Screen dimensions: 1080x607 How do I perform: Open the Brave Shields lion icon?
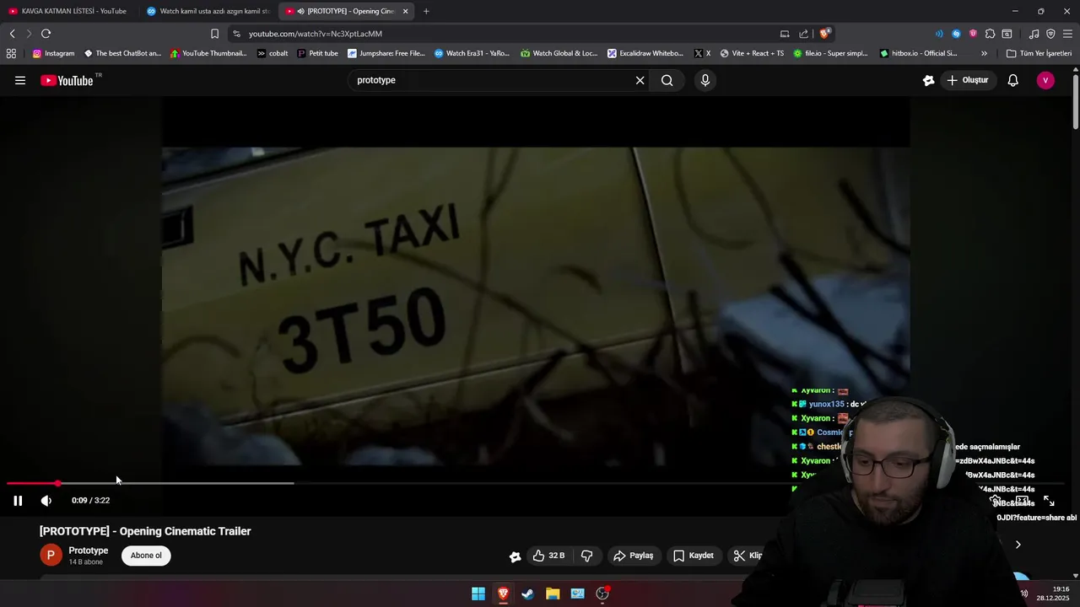[824, 34]
